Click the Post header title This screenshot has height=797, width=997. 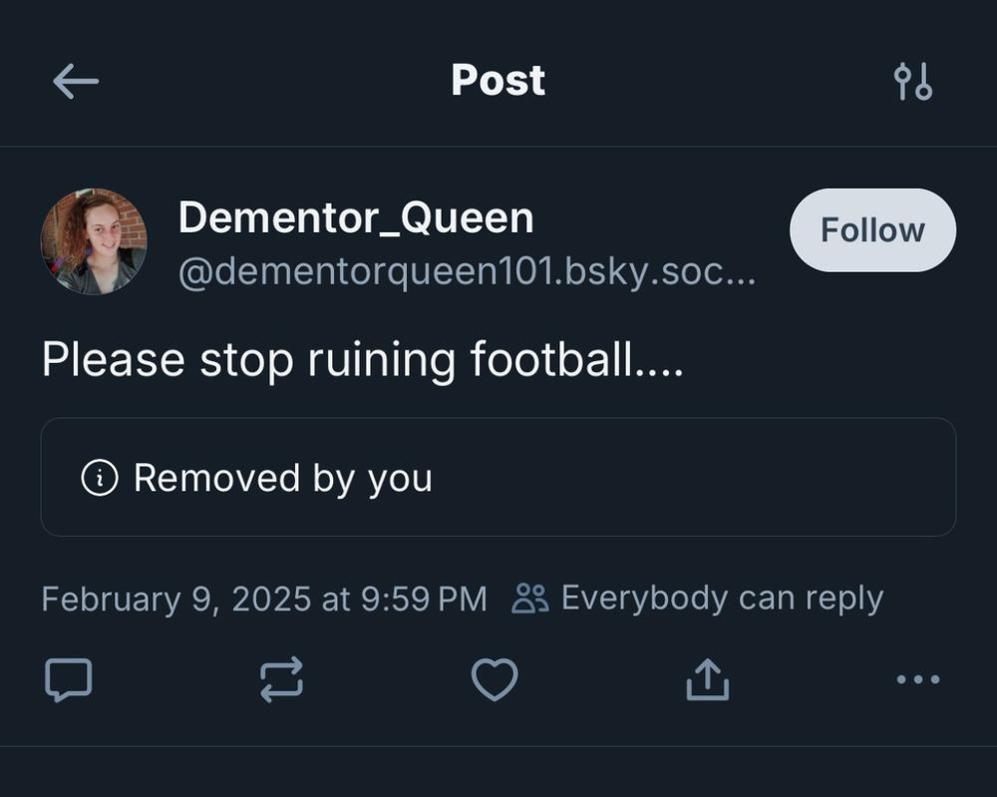(x=498, y=81)
